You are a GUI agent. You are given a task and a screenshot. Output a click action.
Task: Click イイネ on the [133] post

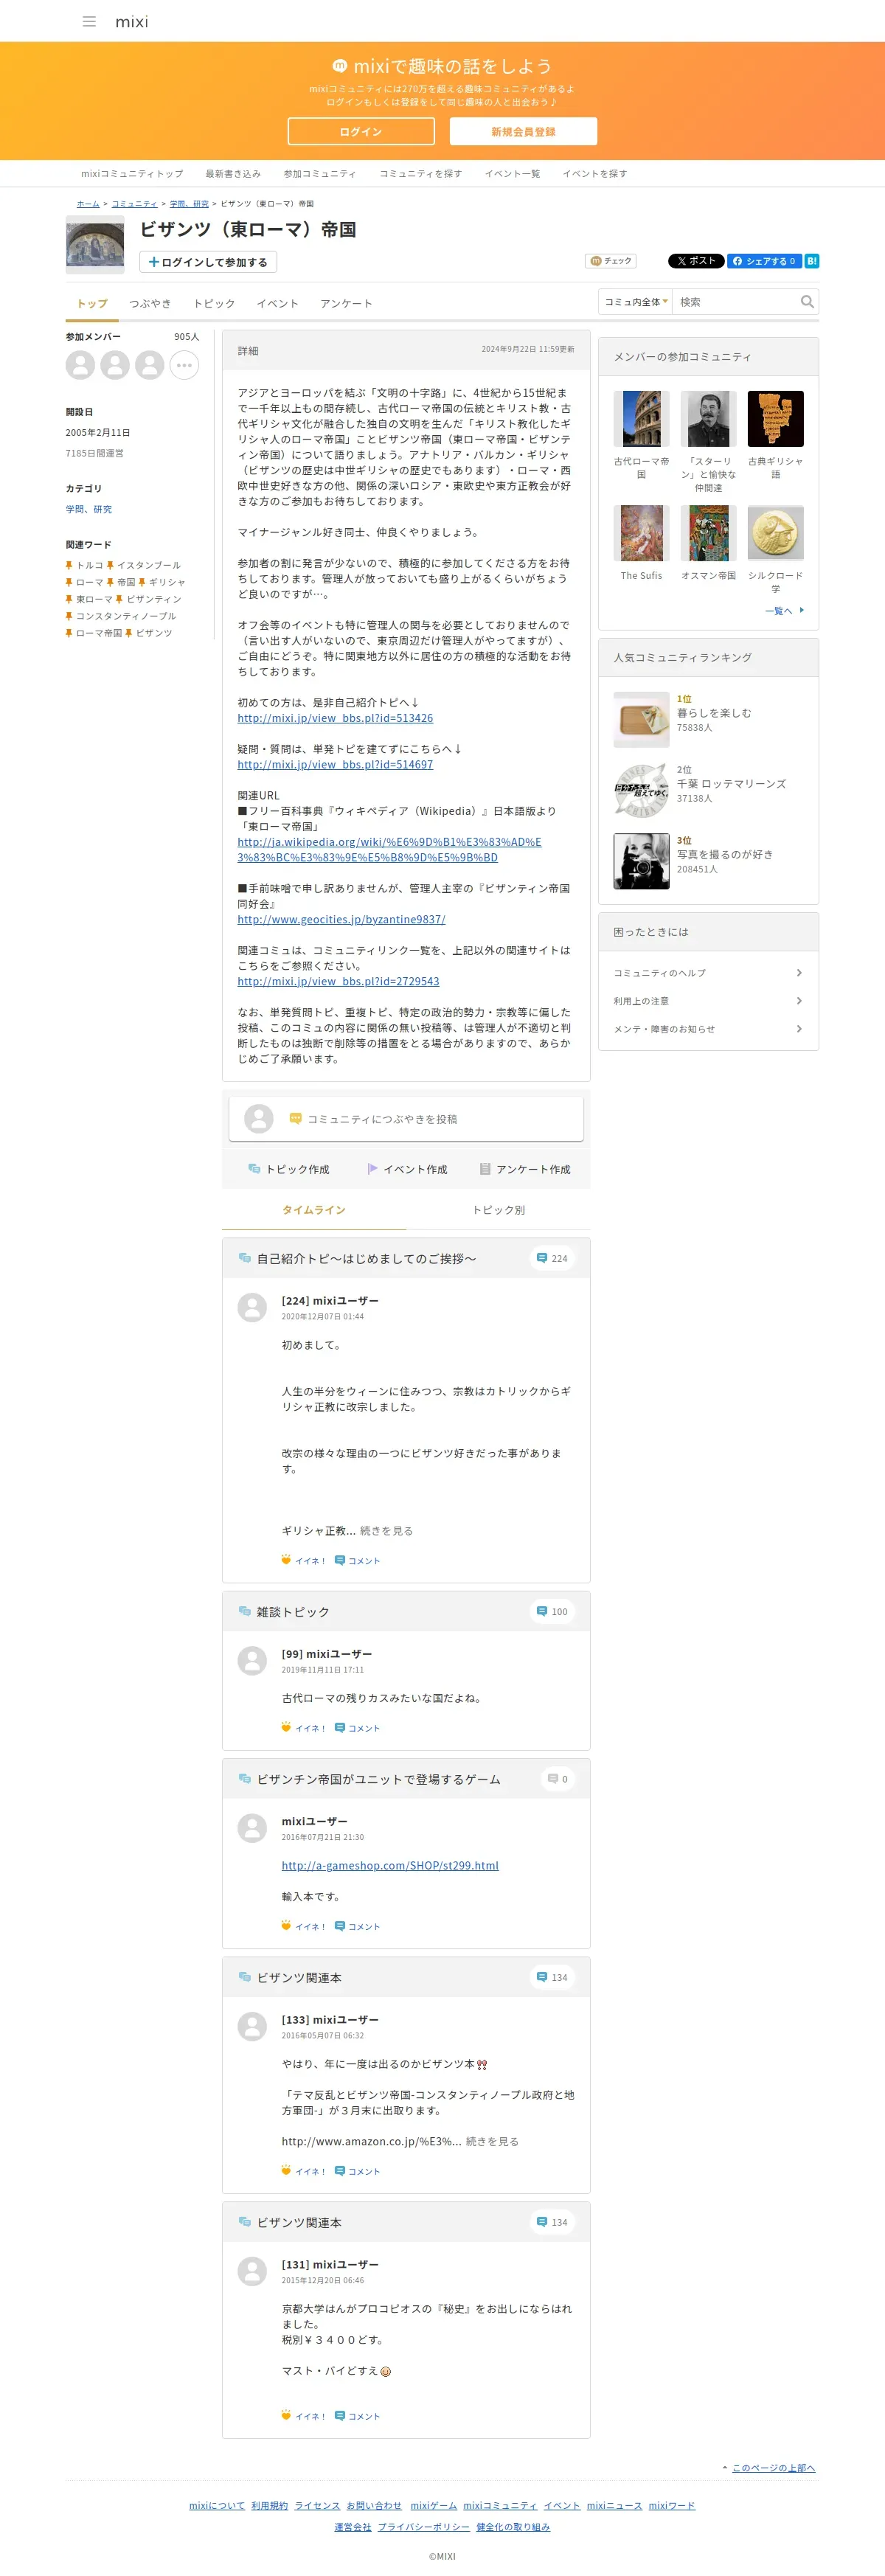(303, 2171)
